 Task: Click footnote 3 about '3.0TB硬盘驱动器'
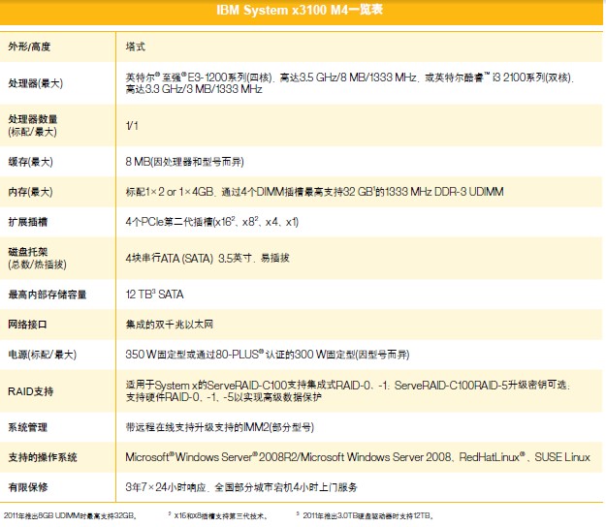point(366,515)
